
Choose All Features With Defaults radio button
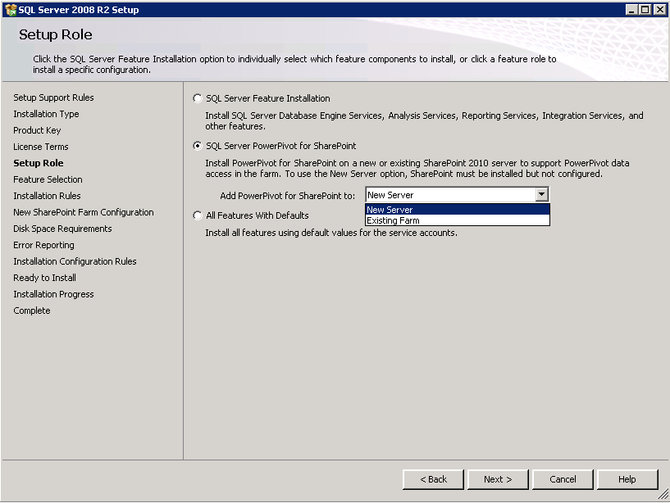point(198,215)
